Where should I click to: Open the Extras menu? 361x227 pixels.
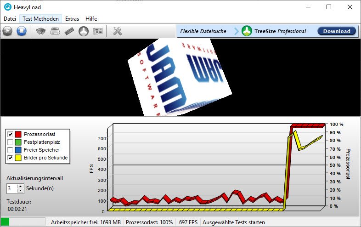coord(72,19)
